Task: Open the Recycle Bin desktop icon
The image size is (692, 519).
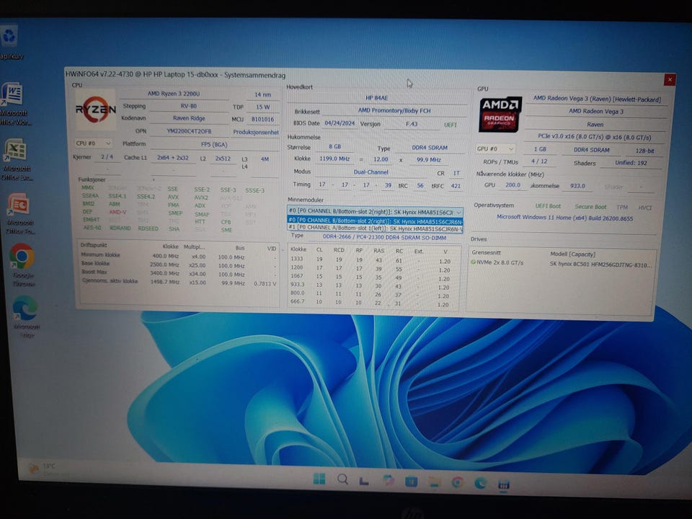Action: click(x=9, y=36)
